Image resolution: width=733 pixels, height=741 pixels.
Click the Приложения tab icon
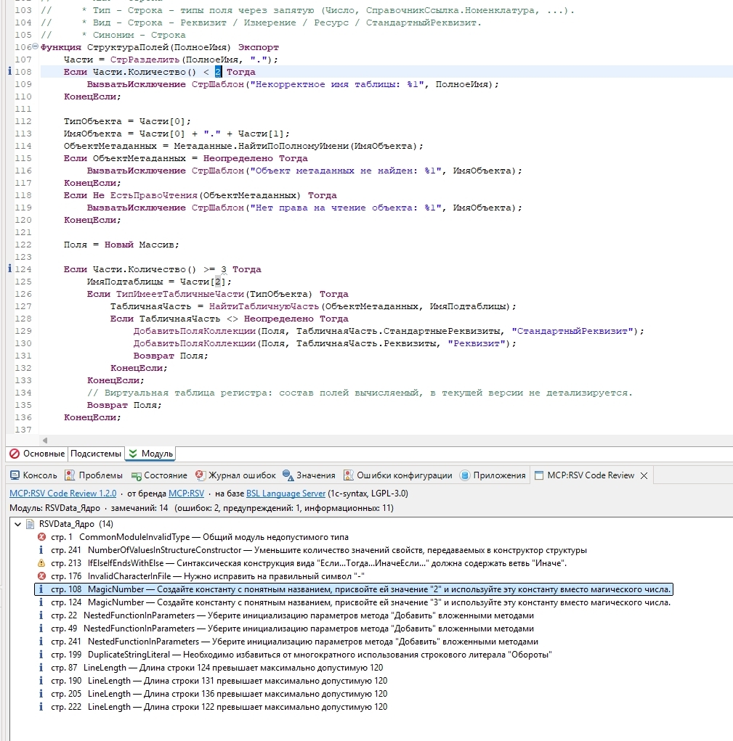(x=465, y=475)
